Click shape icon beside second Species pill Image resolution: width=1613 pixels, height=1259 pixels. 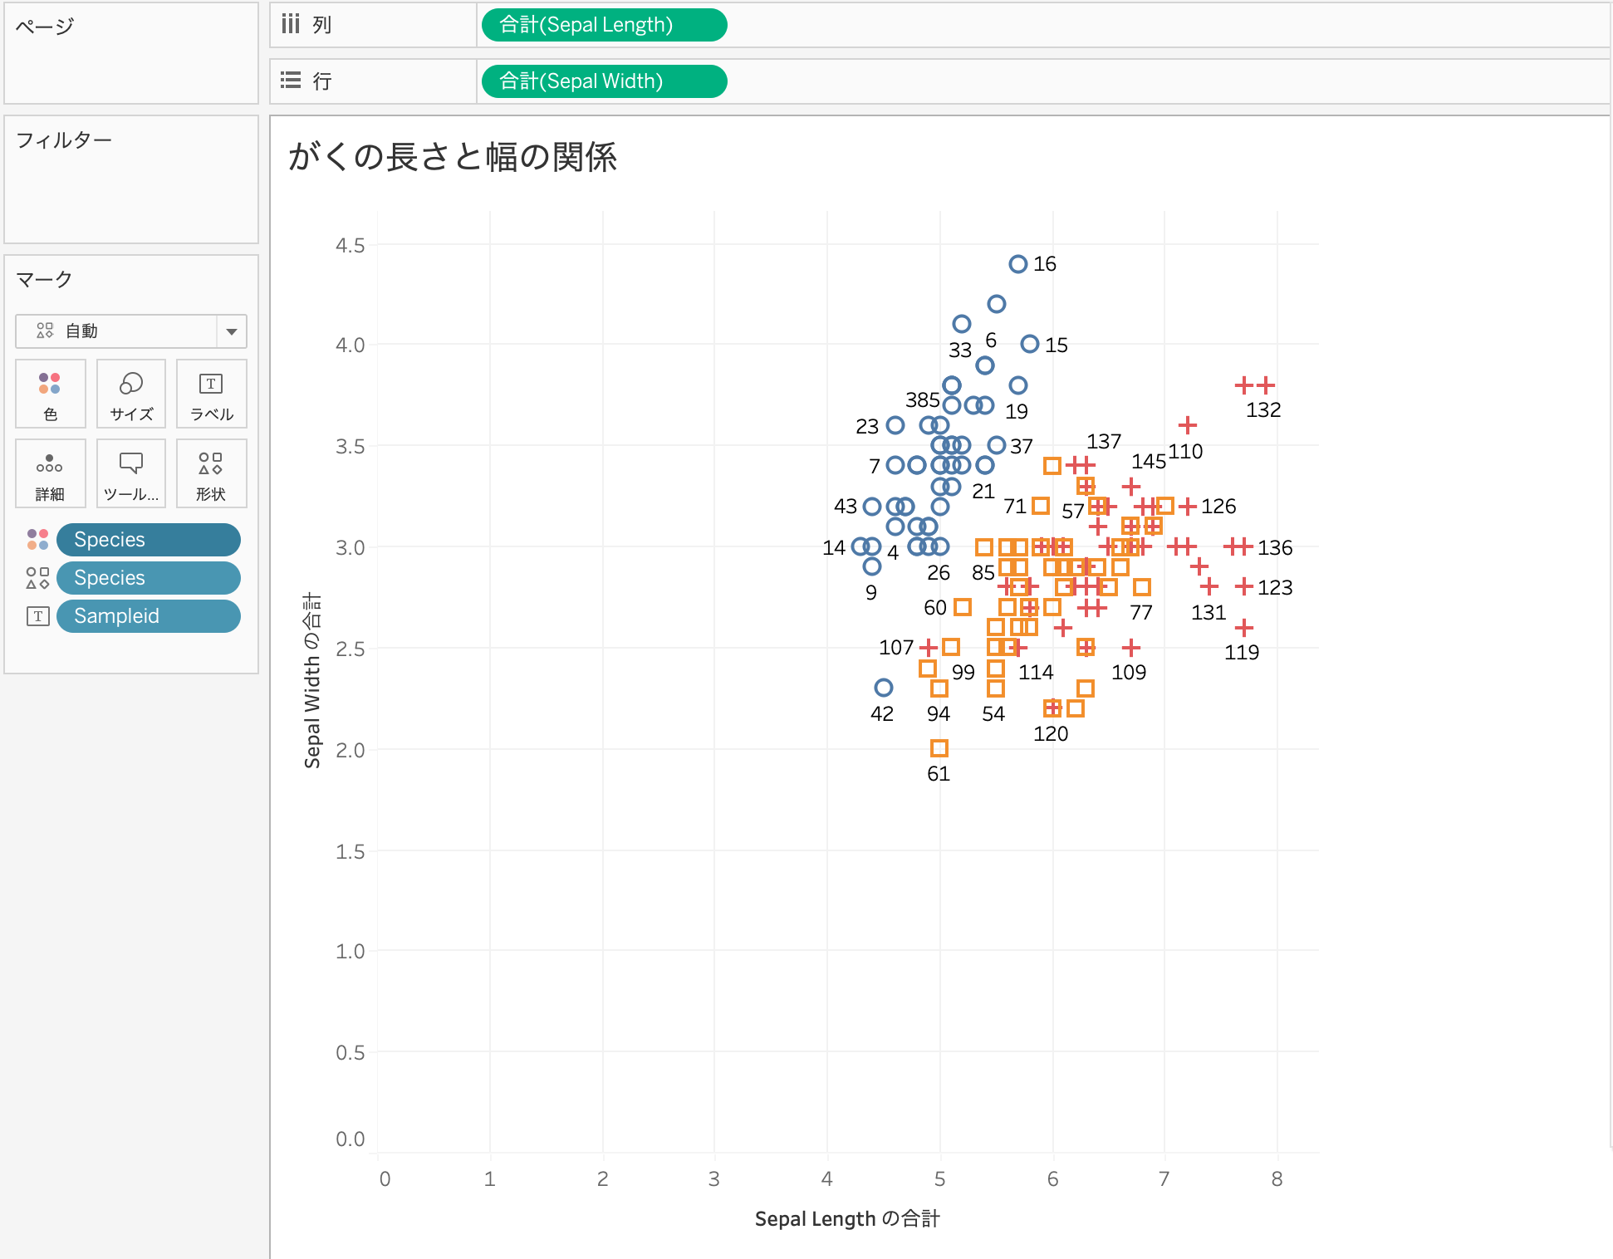coord(37,578)
